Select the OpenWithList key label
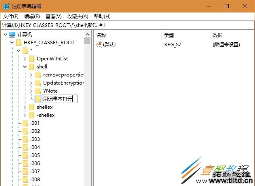The height and width of the screenshot is (186, 255). tap(52, 59)
